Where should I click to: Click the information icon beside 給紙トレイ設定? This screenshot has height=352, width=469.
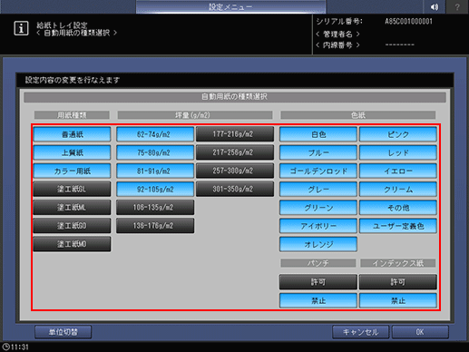[21, 29]
